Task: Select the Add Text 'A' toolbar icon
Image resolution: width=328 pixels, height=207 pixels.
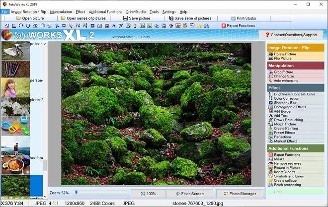Action: 114,26
